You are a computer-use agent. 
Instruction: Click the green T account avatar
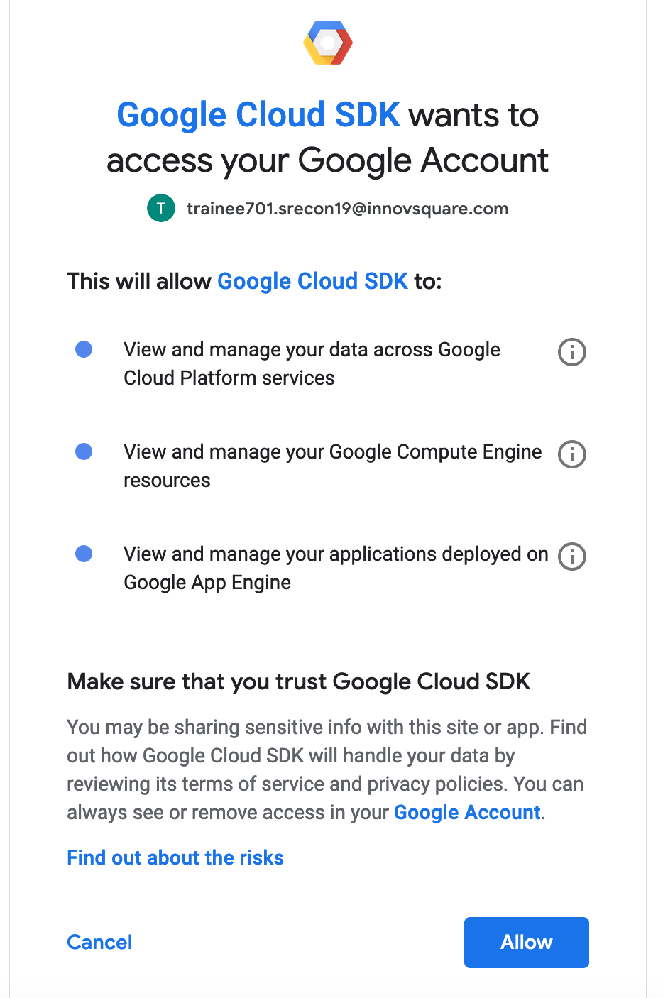click(161, 208)
